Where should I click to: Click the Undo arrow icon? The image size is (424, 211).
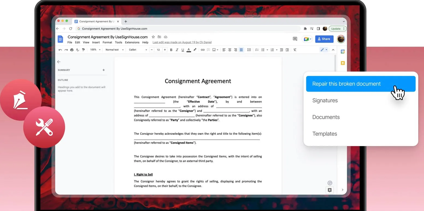pyautogui.click(x=60, y=50)
